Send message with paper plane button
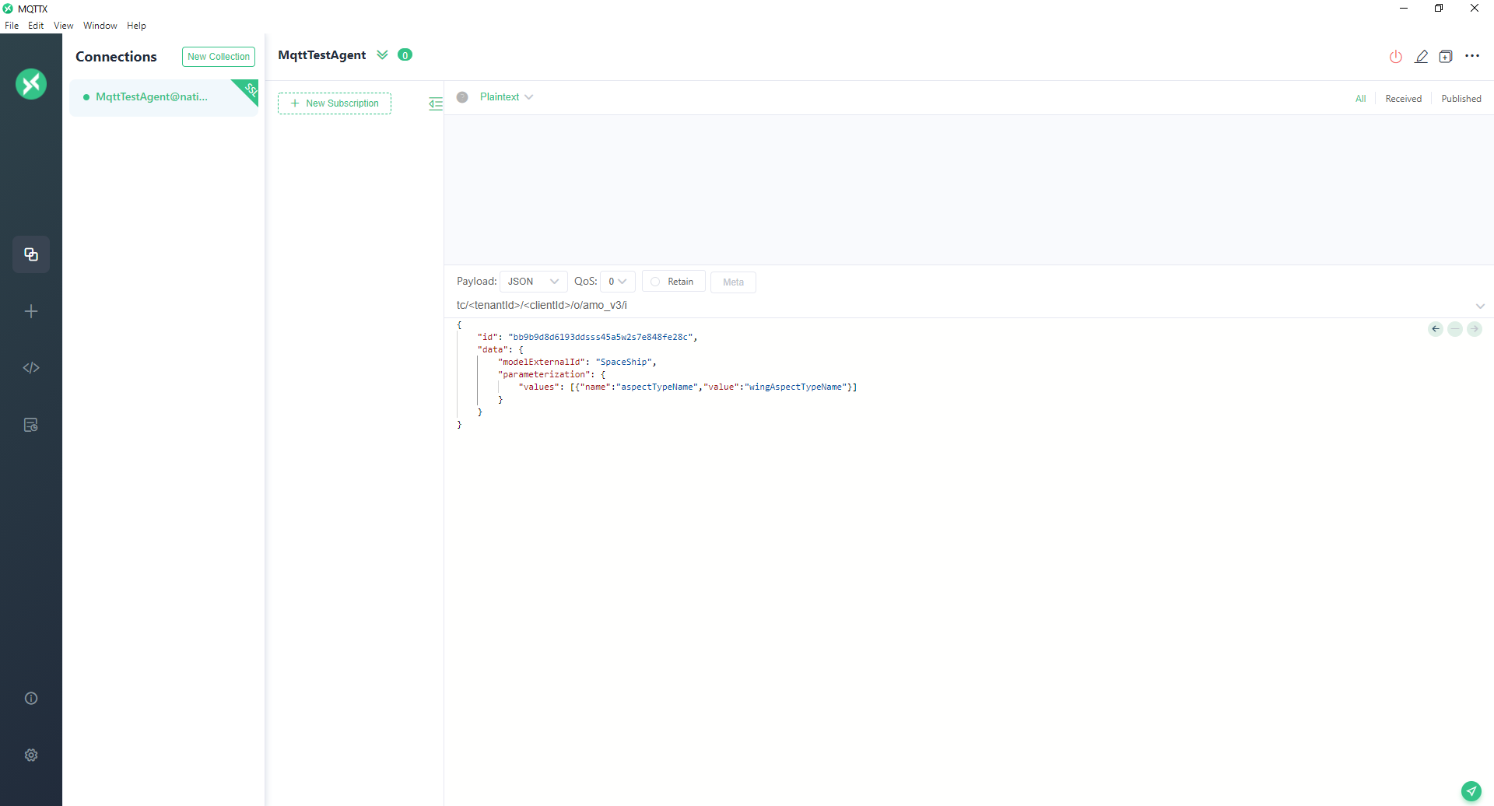Viewport: 1494px width, 806px height. 1471,791
